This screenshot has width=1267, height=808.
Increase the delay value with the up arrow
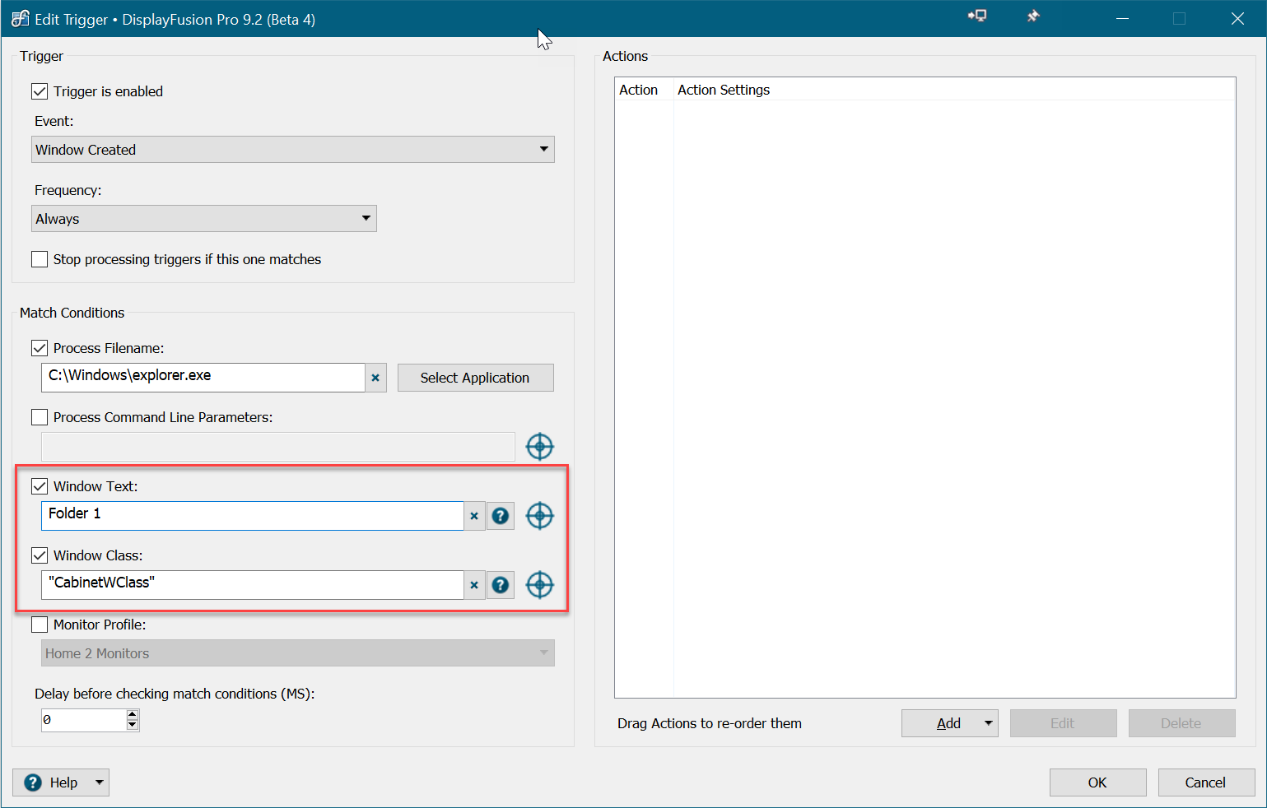(132, 715)
